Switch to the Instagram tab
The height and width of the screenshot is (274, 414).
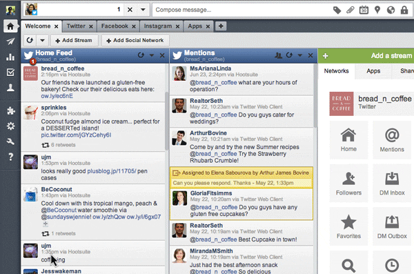[x=157, y=26]
